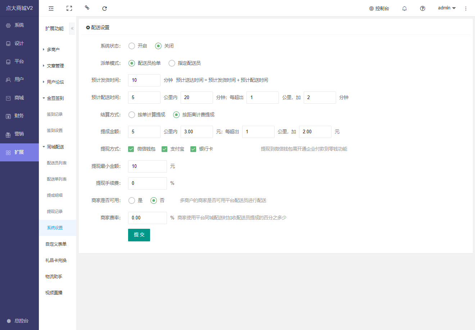Click the 提成金额 extra fee input 2.00
475x330 pixels.
click(315, 132)
